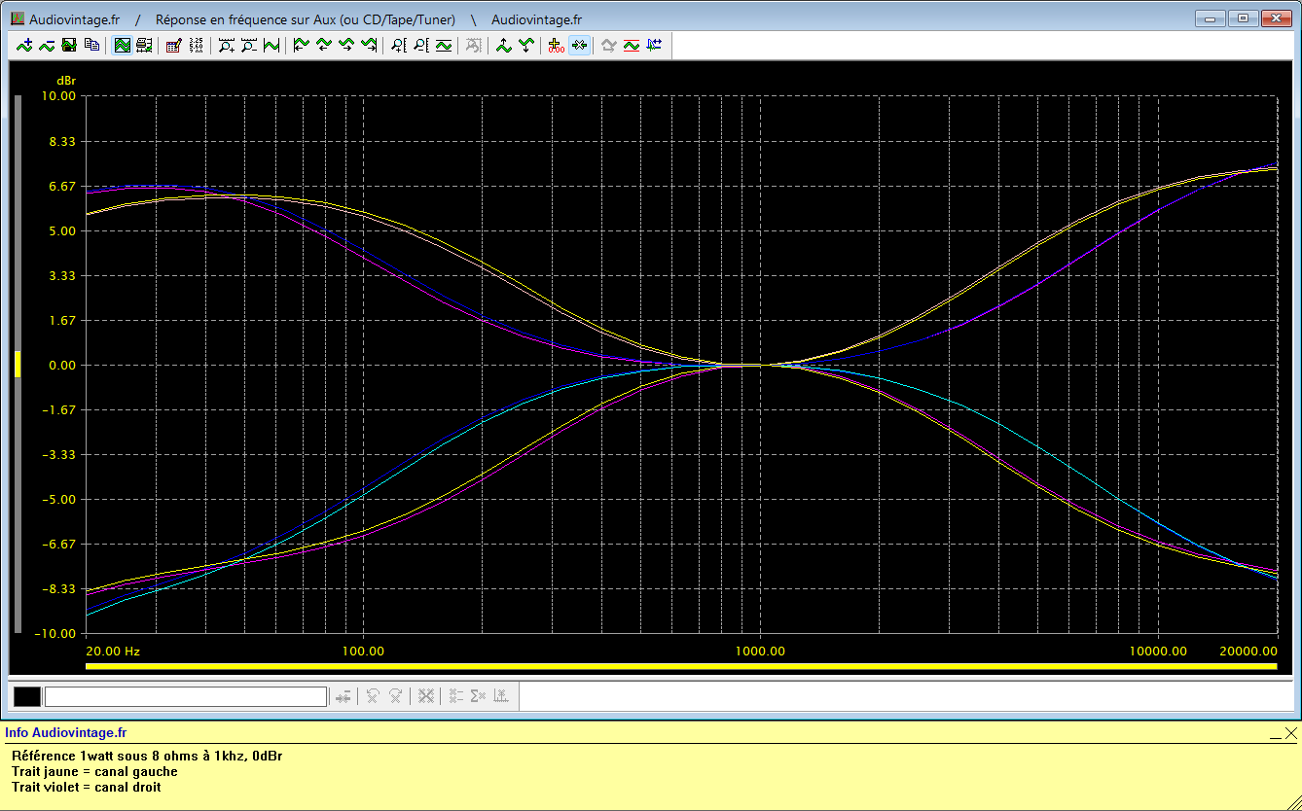Click the '0.00' vertical axis value
The height and width of the screenshot is (811, 1302).
point(61,365)
